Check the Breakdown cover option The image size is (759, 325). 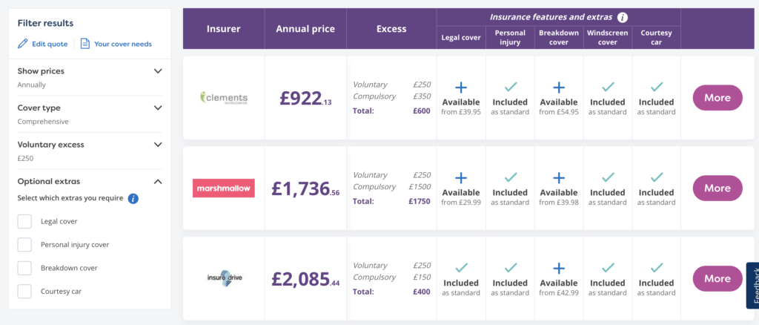(x=24, y=268)
